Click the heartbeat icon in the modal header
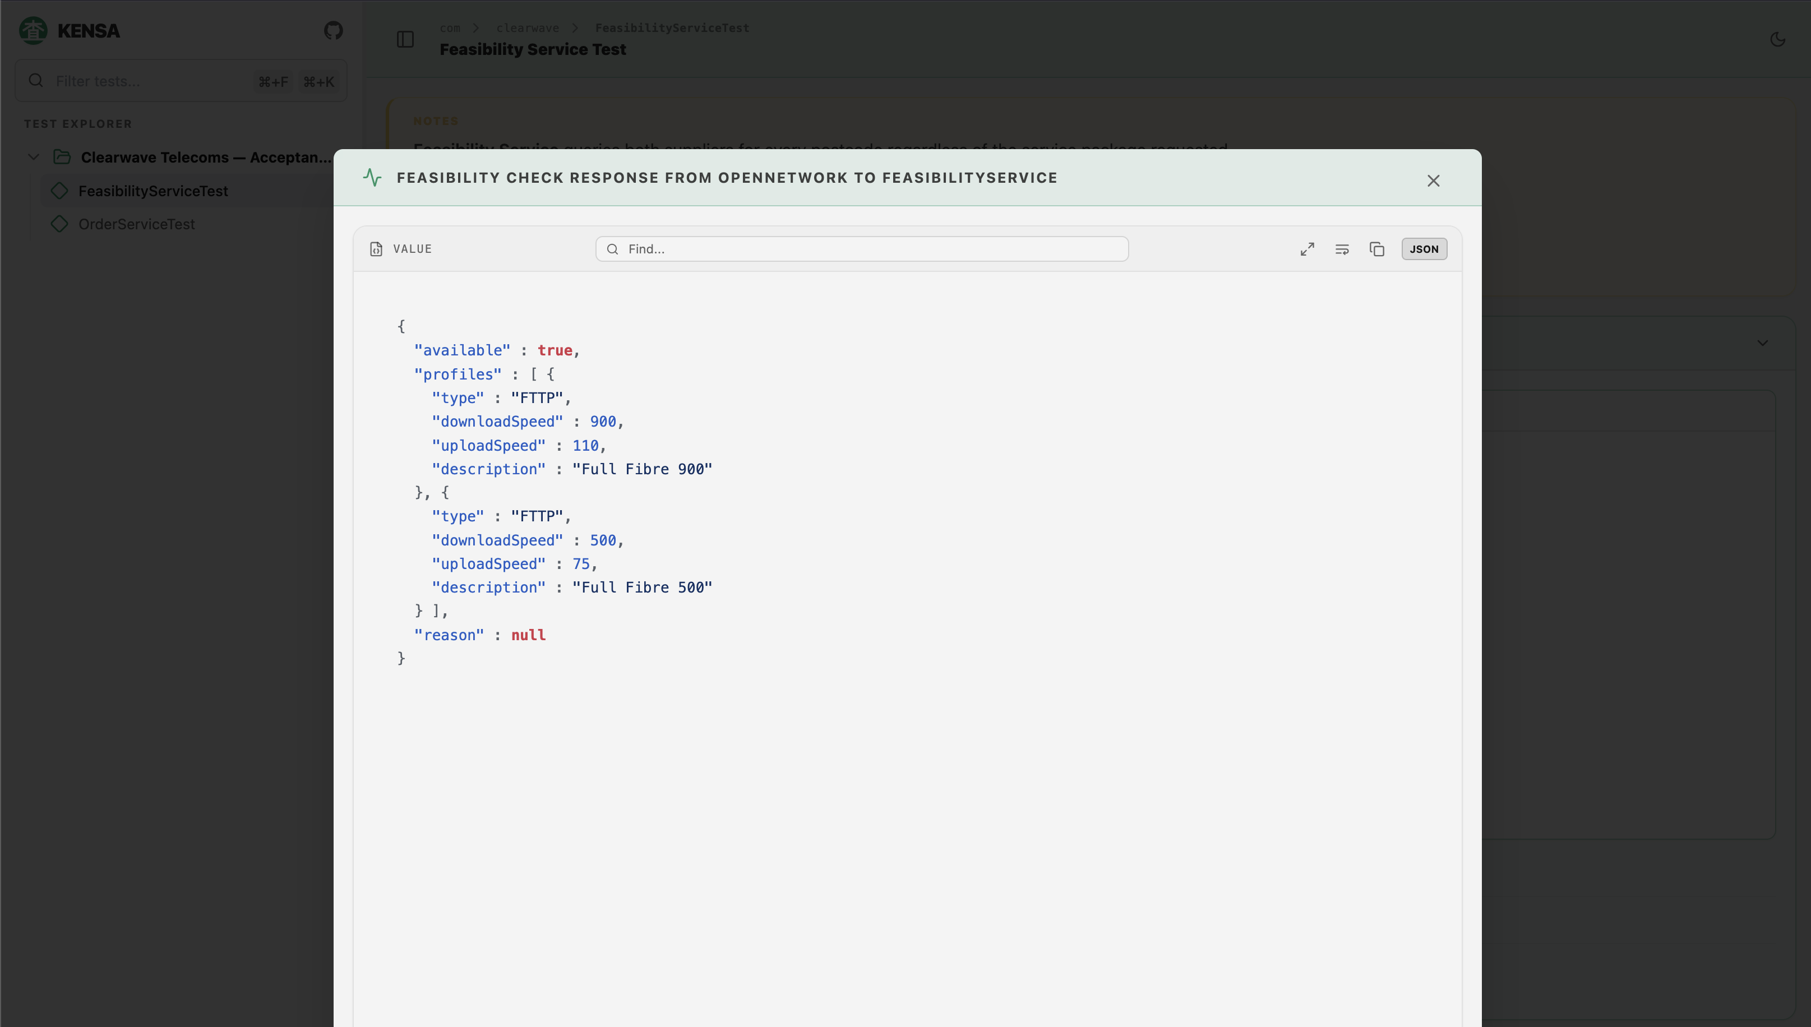Screen dimensions: 1811x1027 tap(372, 177)
